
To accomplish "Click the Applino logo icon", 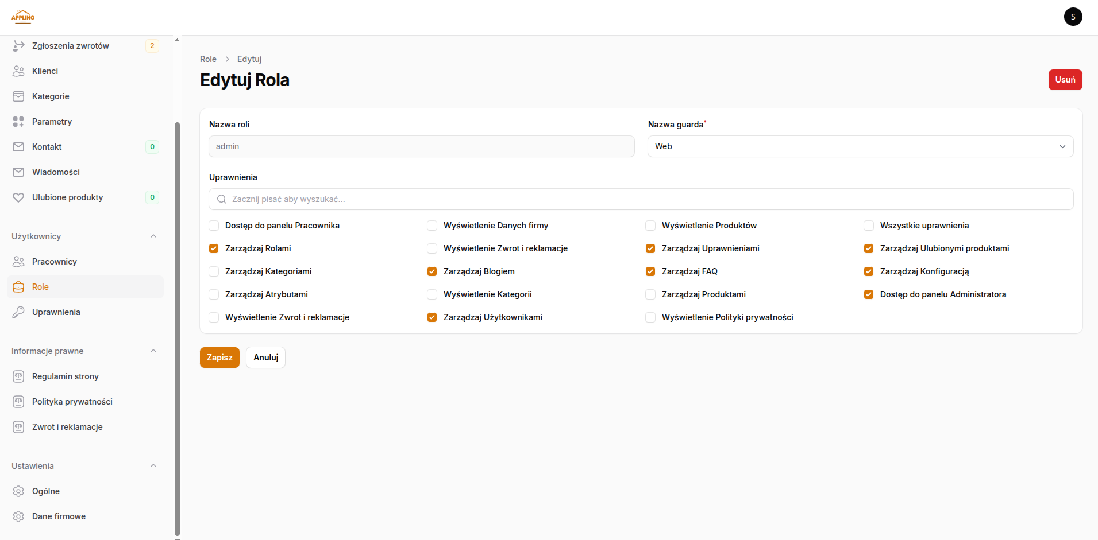I will coord(23,17).
